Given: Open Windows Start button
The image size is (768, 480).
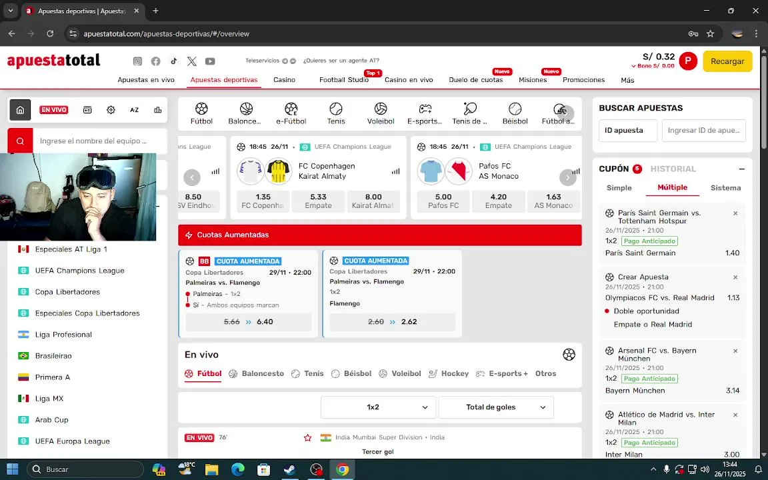Looking at the screenshot, I should pyautogui.click(x=12, y=469).
